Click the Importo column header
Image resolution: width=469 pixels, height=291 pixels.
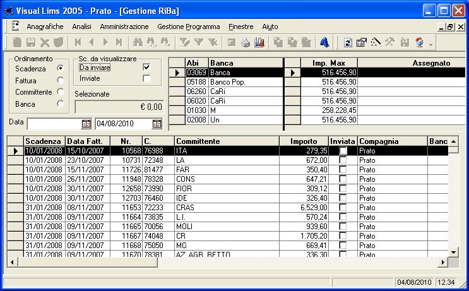click(x=304, y=141)
